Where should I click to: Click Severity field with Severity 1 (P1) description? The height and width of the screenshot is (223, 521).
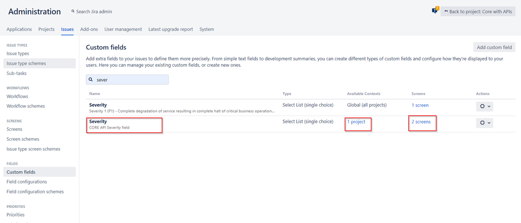[x=98, y=105]
